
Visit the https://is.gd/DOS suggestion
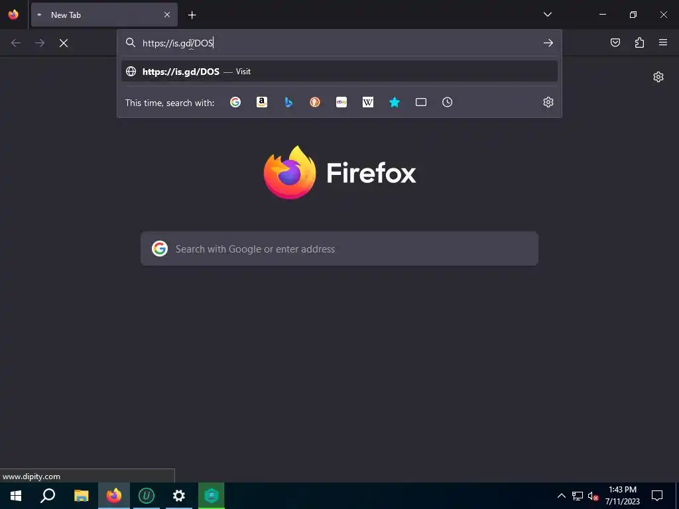[339, 72]
